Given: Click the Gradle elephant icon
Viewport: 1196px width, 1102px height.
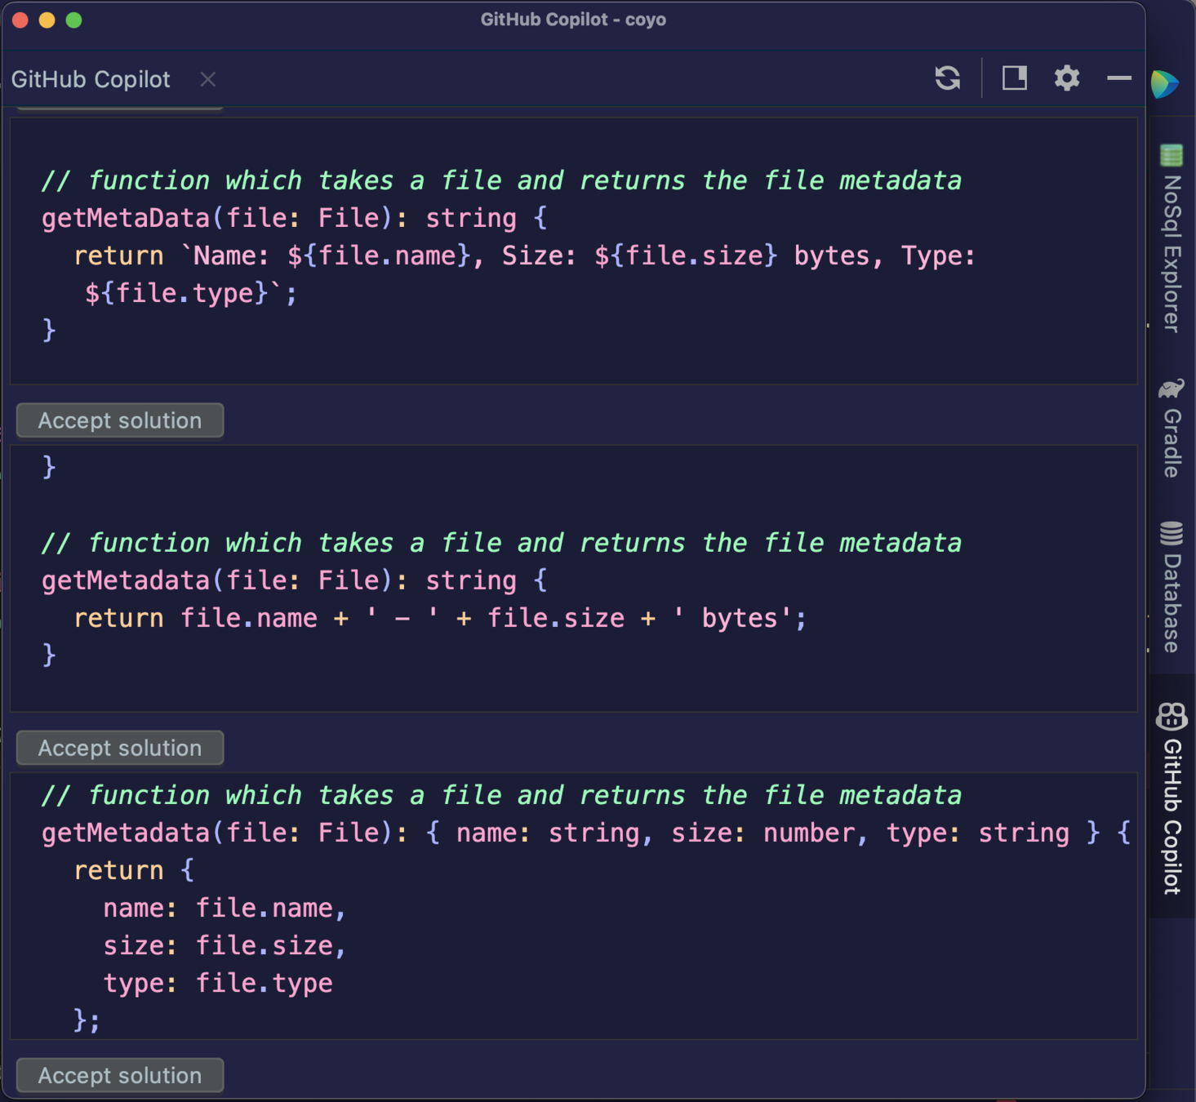Looking at the screenshot, I should point(1172,389).
